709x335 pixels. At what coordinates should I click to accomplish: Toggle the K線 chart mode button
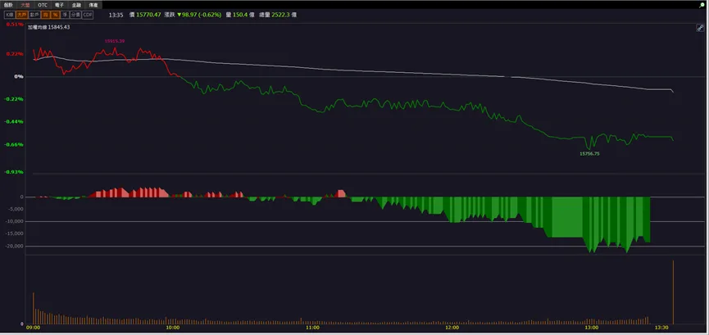[10, 15]
